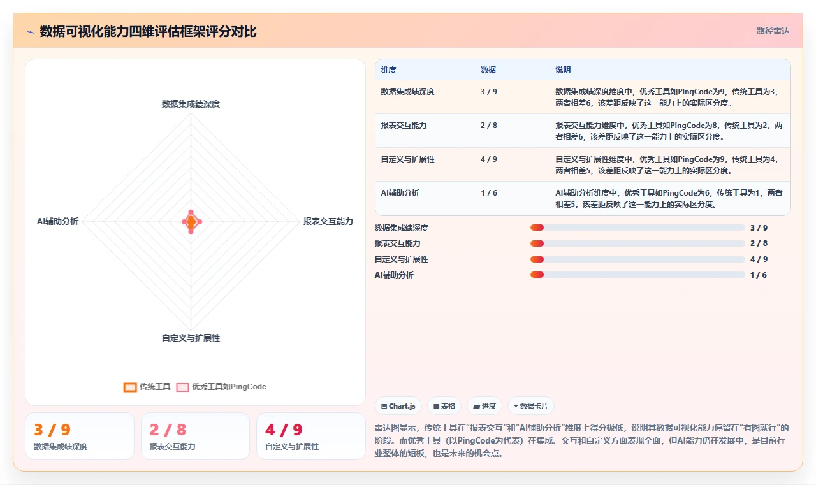Click the 1 / 6 value in table
The width and height of the screenshot is (816, 485).
pyautogui.click(x=489, y=193)
